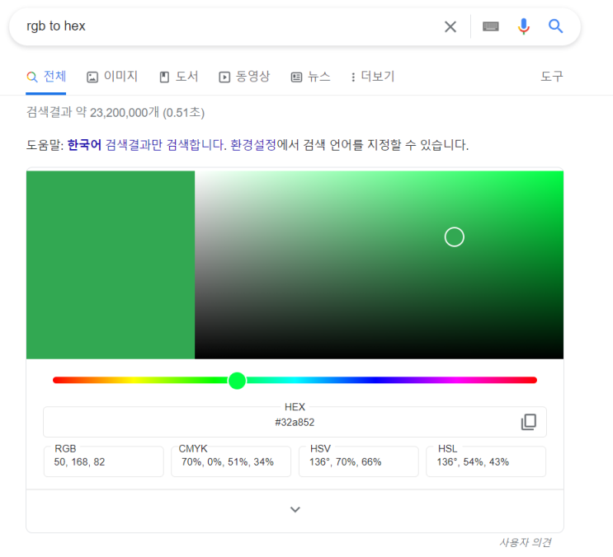Screen dimensions: 613x557
Task: Click the HSL field 136°, 54%, 43%
Action: click(486, 461)
